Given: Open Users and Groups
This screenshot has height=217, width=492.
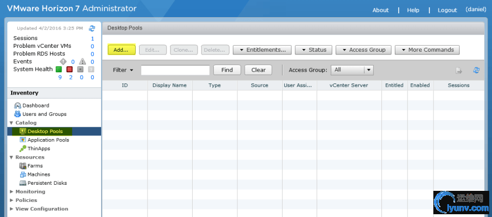Looking at the screenshot, I should tap(44, 114).
